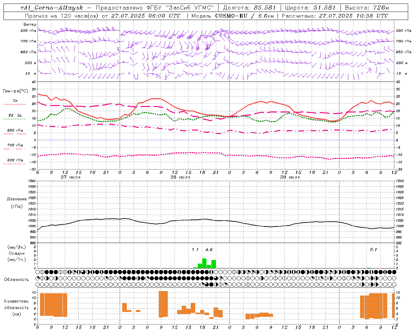Screen dimensions: 413x330
Task: Click the Конвективн. convective cloud label
Action: pos(17,301)
